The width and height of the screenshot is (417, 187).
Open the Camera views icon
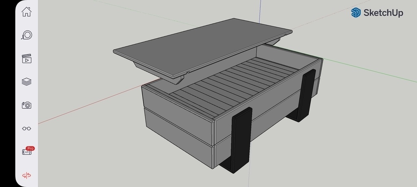click(x=26, y=105)
